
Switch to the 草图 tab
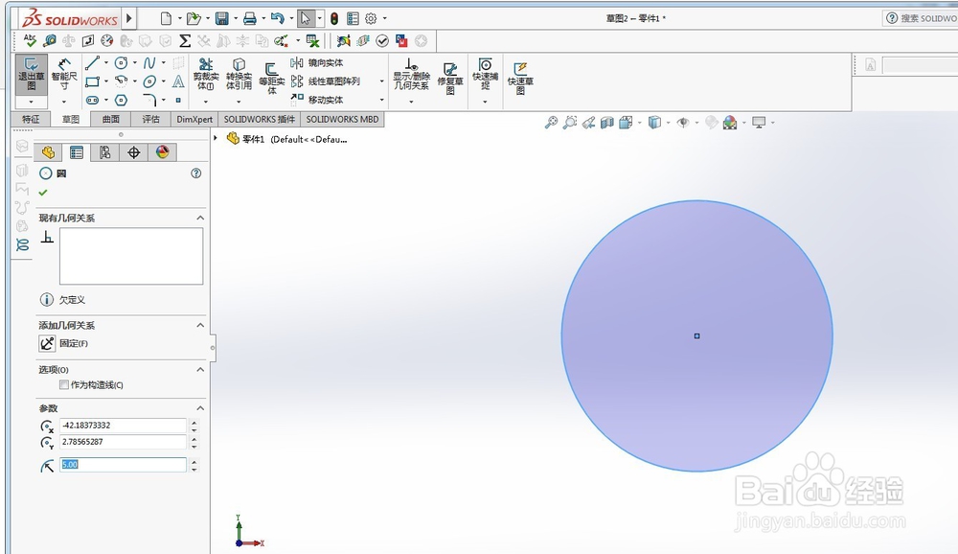tap(70, 119)
